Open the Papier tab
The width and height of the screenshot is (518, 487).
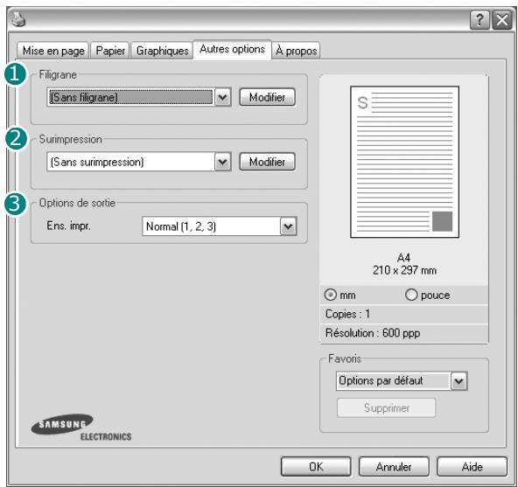pyautogui.click(x=110, y=51)
